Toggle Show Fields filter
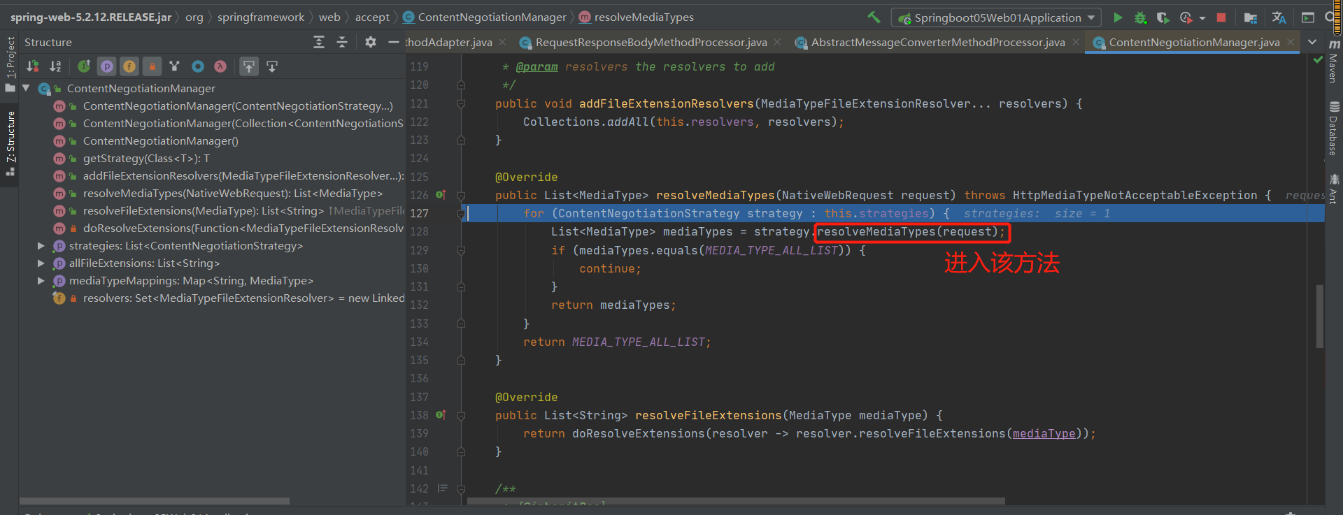Screen dimensions: 1343x515 (x=129, y=66)
